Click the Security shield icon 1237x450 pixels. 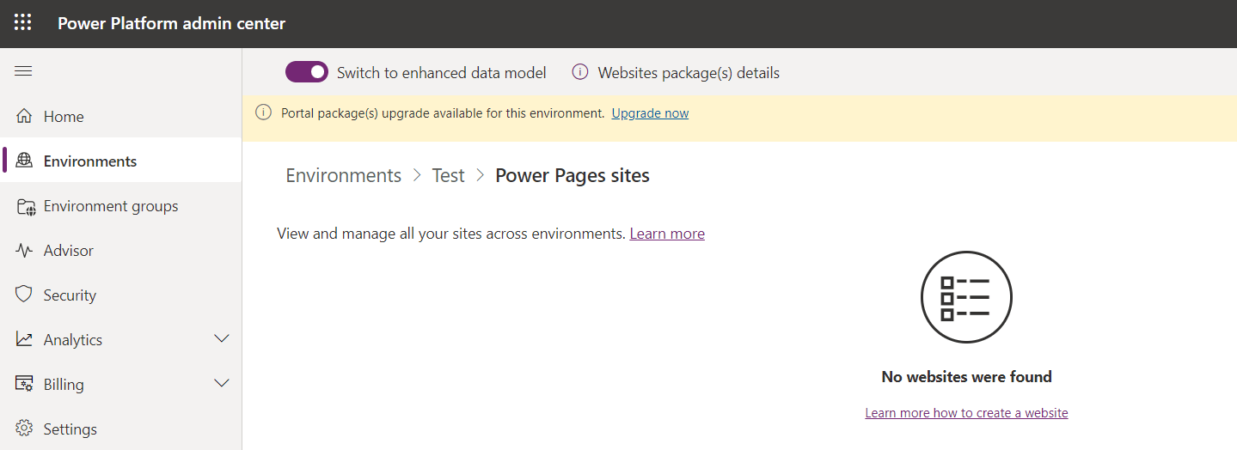coord(24,295)
